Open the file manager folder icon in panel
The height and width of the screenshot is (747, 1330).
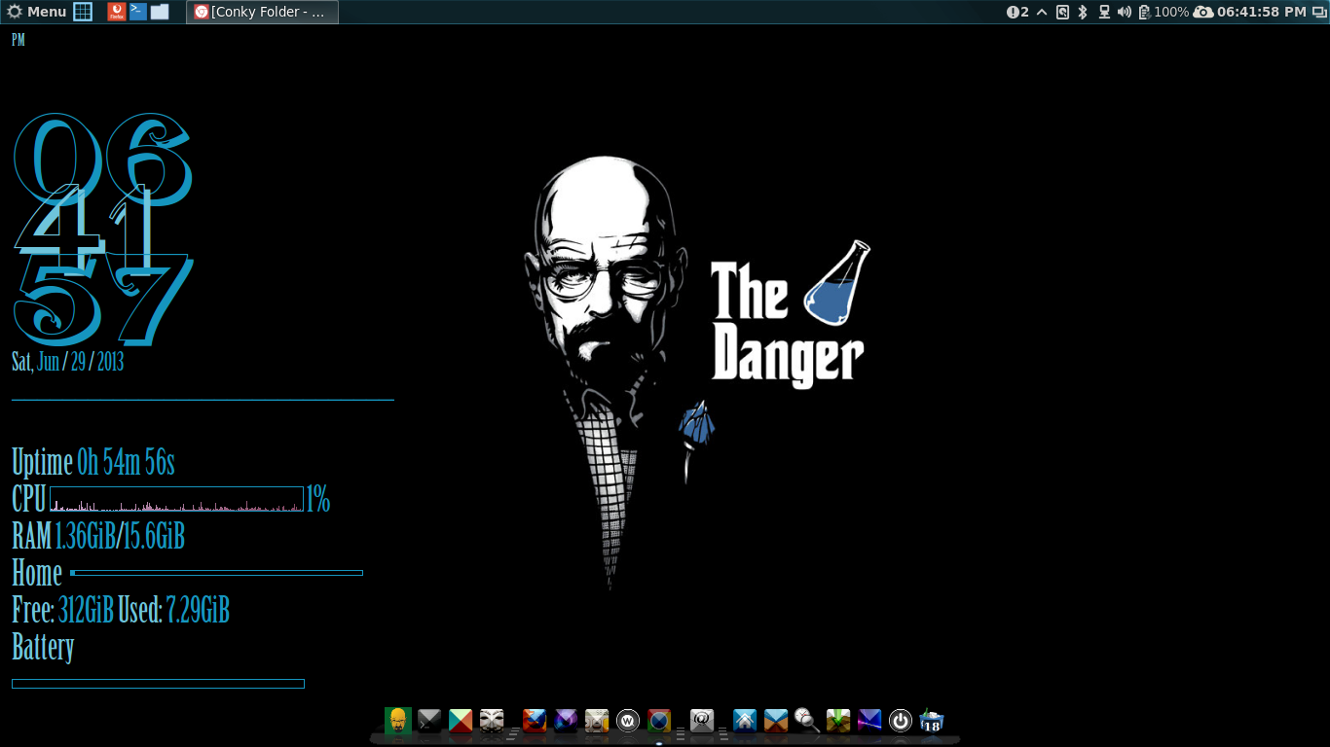(160, 12)
